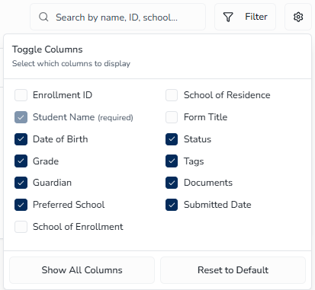This screenshot has width=315, height=290.
Task: Open column settings via the gear icon
Action: (x=298, y=17)
